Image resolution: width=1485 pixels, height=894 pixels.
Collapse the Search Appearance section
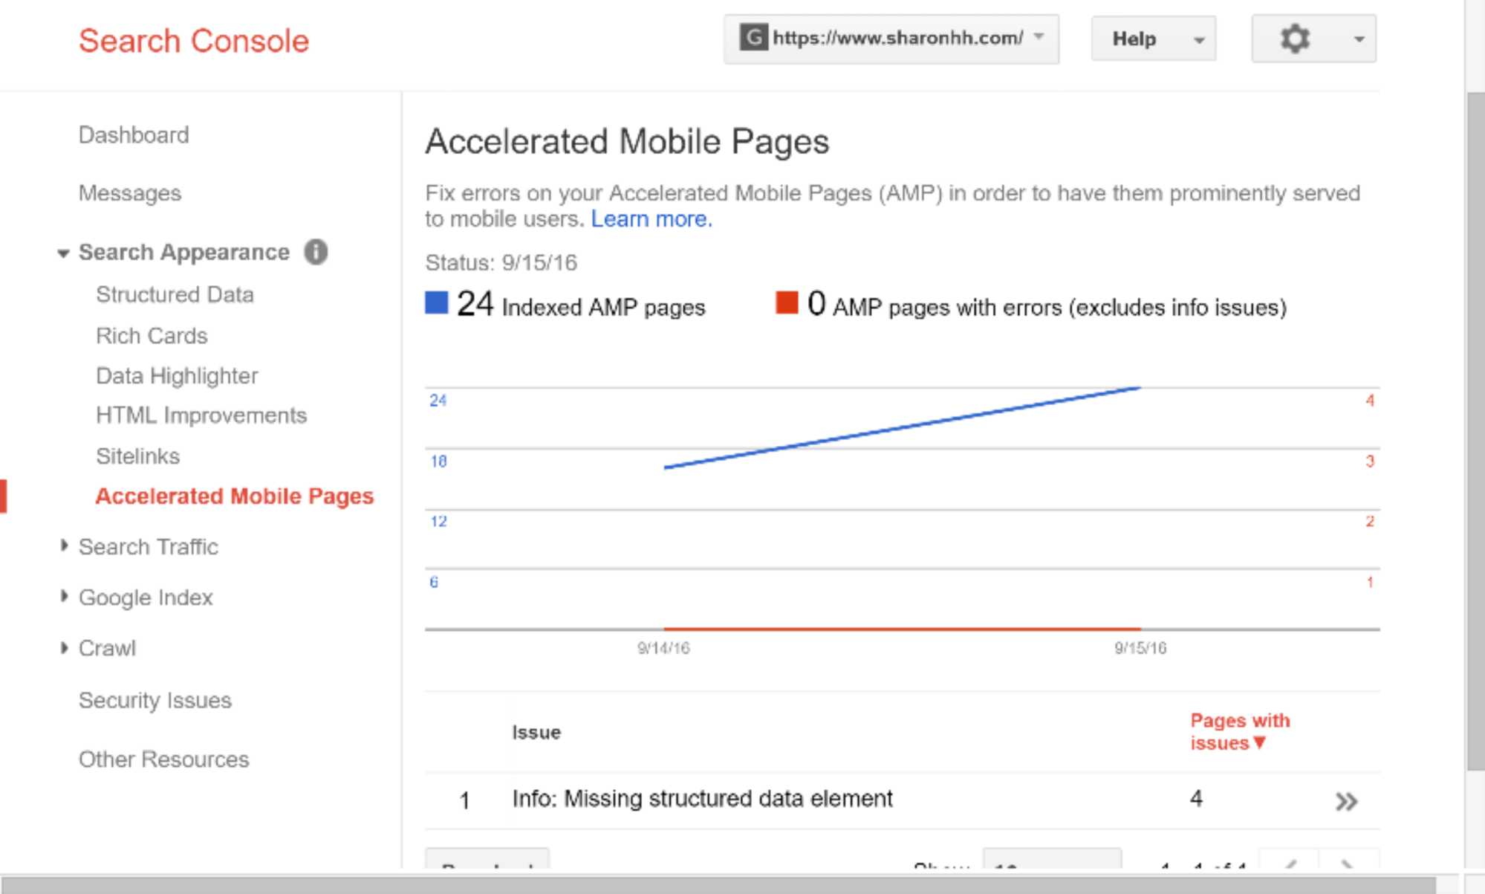64,253
